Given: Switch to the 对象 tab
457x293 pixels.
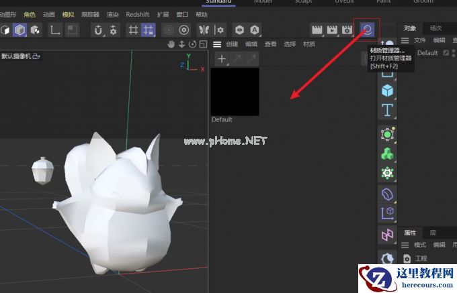Looking at the screenshot, I should [410, 28].
